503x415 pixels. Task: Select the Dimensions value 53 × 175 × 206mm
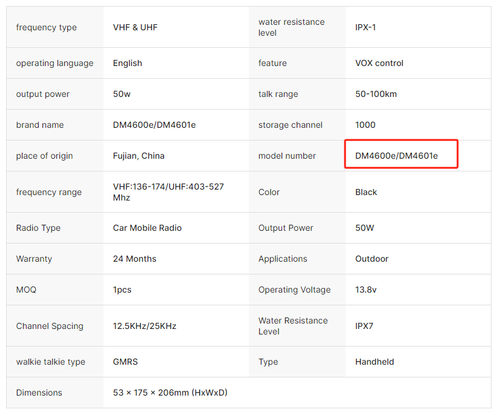151,393
